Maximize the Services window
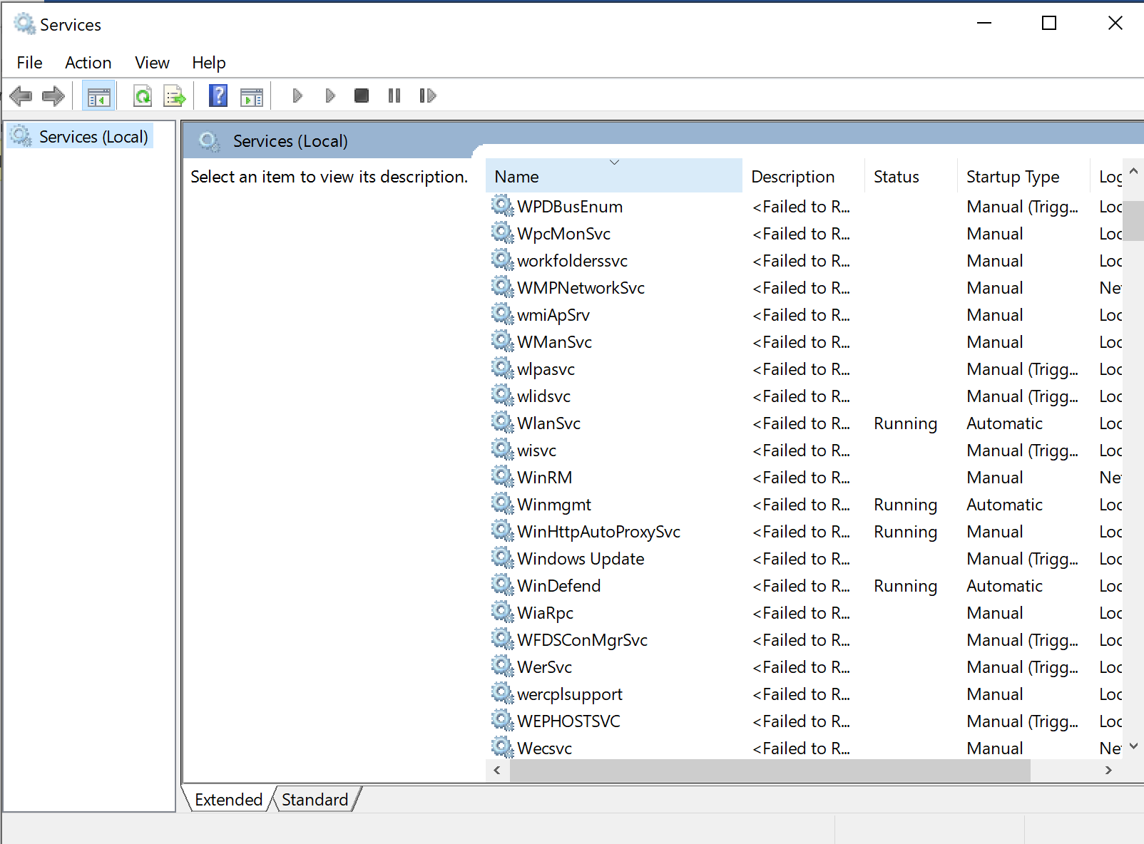The width and height of the screenshot is (1144, 844). click(x=1049, y=24)
